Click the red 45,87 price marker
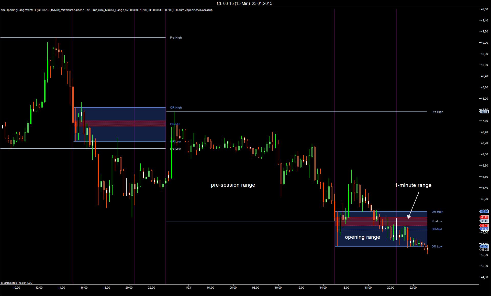Screen dimensions: 491x296 [x=484, y=217]
